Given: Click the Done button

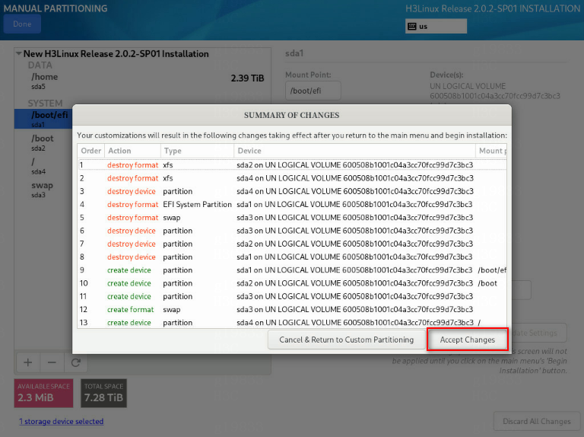Looking at the screenshot, I should pos(22,24).
